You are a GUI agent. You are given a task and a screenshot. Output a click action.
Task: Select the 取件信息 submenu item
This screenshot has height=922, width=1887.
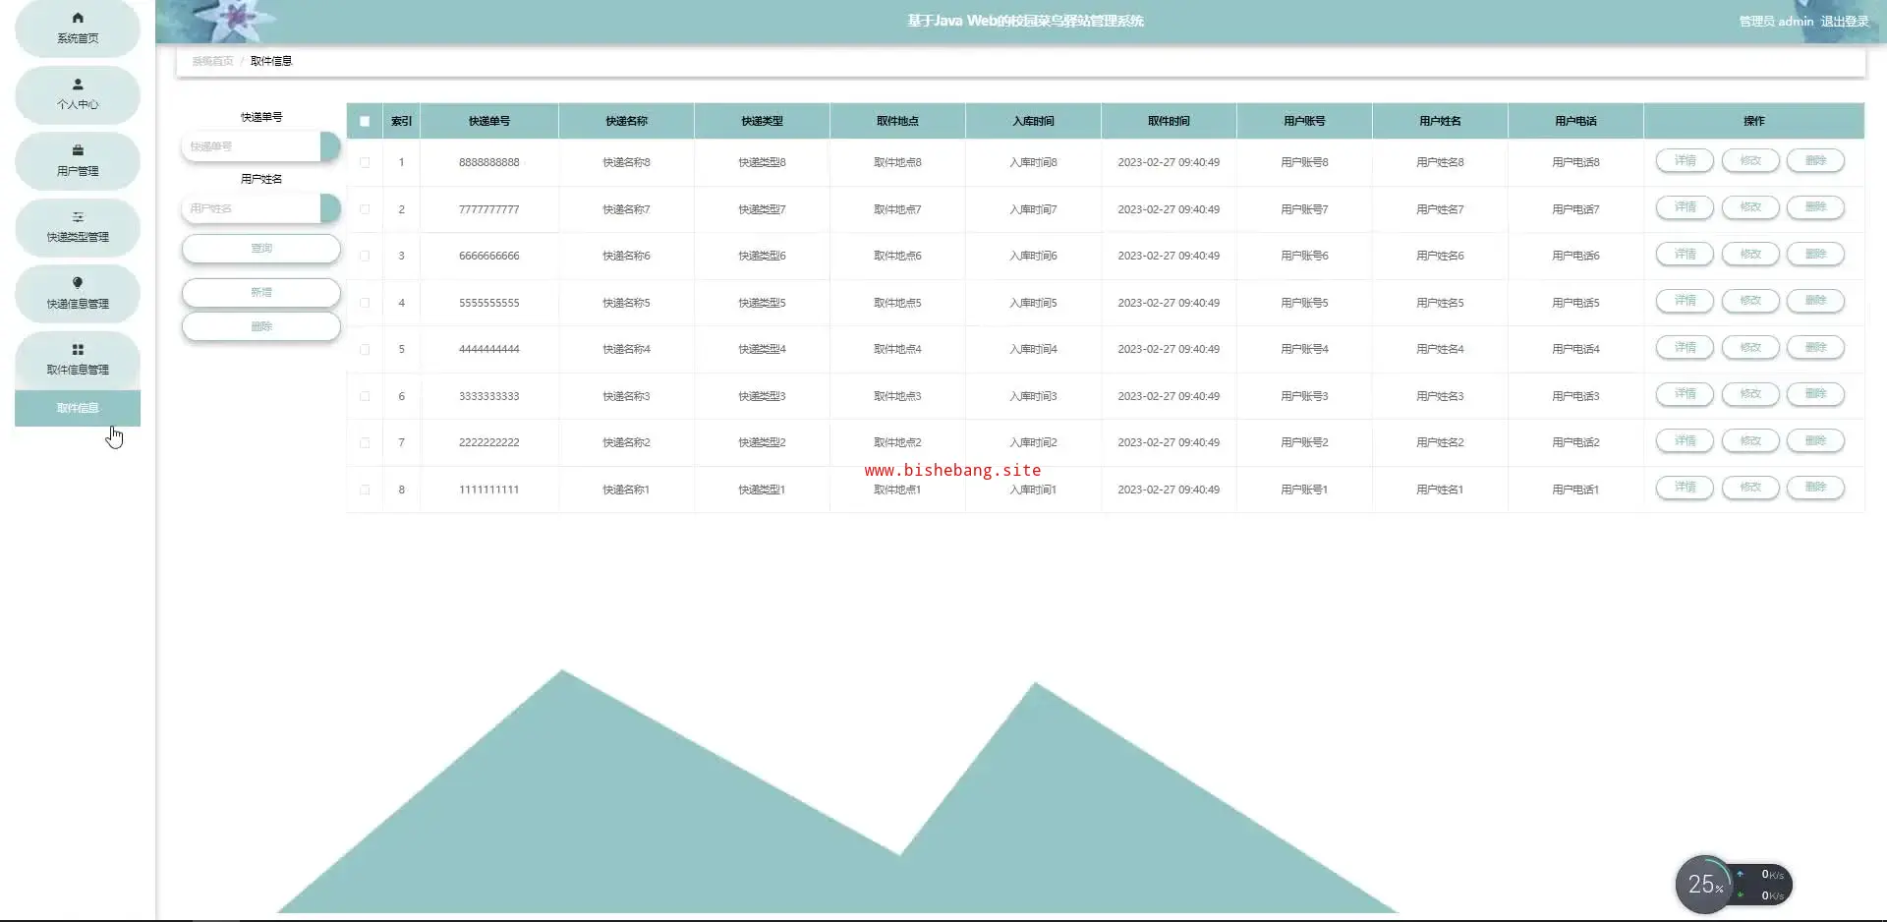[x=78, y=408]
